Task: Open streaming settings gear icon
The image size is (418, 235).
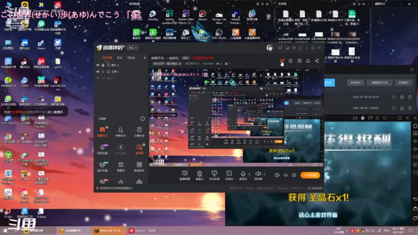Action: [x=294, y=175]
